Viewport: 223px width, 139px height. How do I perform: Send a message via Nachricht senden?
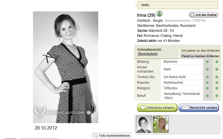click(x=199, y=108)
